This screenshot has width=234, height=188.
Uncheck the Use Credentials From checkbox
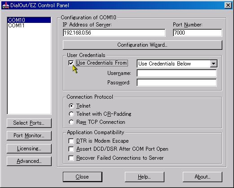coord(71,63)
